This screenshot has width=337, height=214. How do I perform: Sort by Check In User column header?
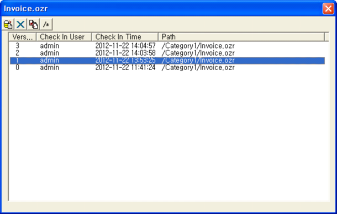coord(64,37)
